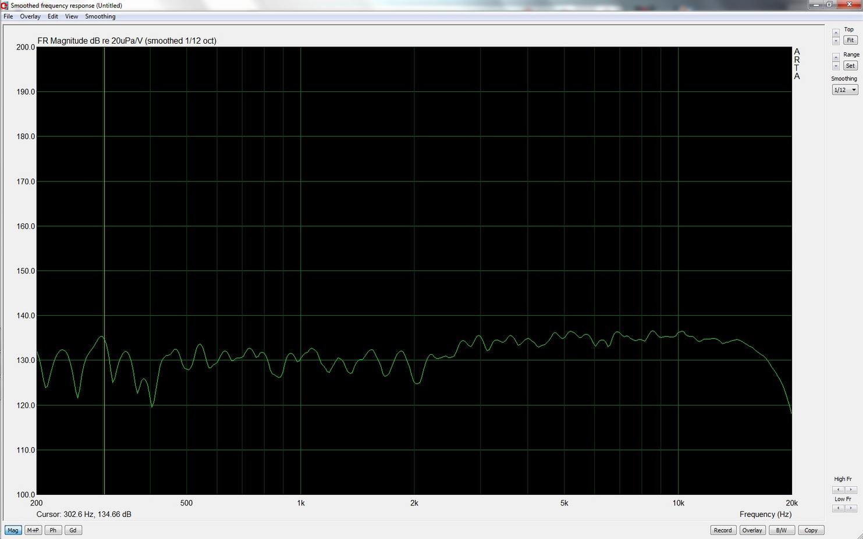Click the 200.0 dB axis label
The width and height of the screenshot is (863, 539).
coord(26,47)
